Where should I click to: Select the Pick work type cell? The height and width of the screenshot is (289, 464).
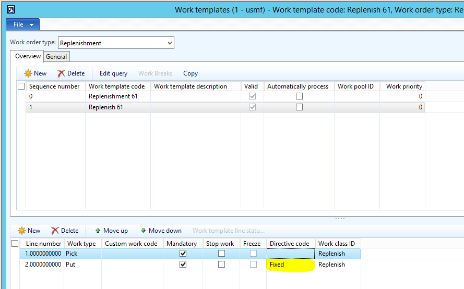[83, 254]
